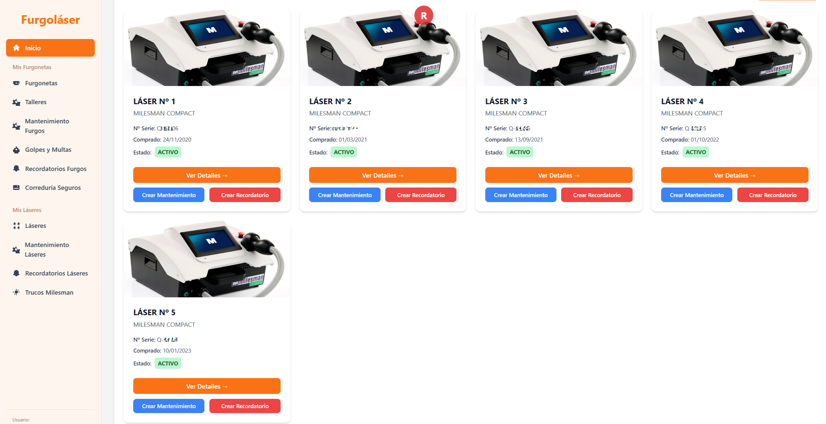Click the Láseres icon in the sidebar
This screenshot has width=826, height=424.
pyautogui.click(x=16, y=226)
